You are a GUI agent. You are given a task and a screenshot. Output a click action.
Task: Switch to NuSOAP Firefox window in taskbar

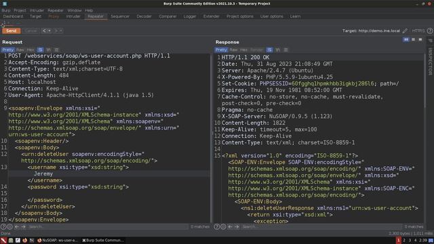58,241
